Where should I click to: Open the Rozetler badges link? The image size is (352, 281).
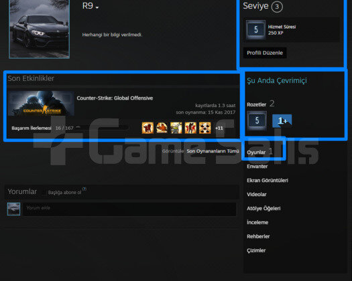[x=256, y=104]
